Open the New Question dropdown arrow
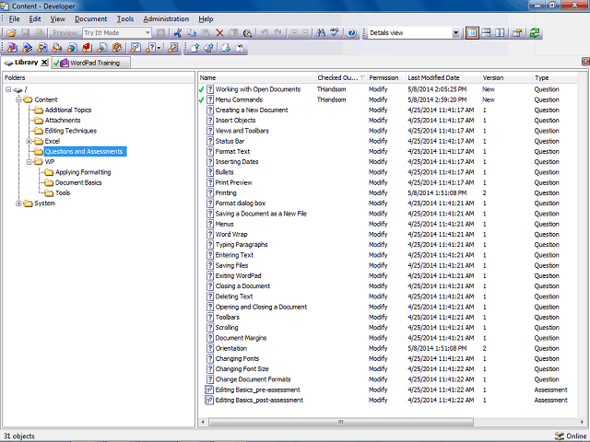 (x=159, y=48)
